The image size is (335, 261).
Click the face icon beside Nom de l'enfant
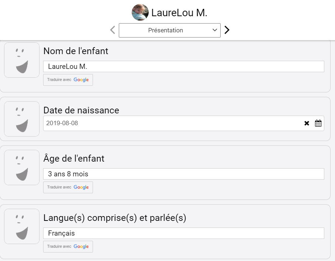22,60
